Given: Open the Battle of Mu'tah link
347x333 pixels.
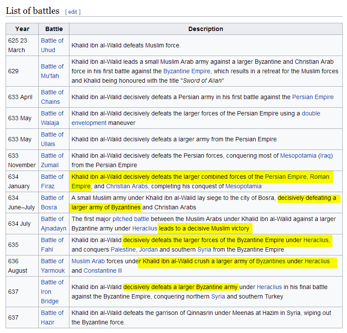Looking at the screenshot, I should (52, 71).
